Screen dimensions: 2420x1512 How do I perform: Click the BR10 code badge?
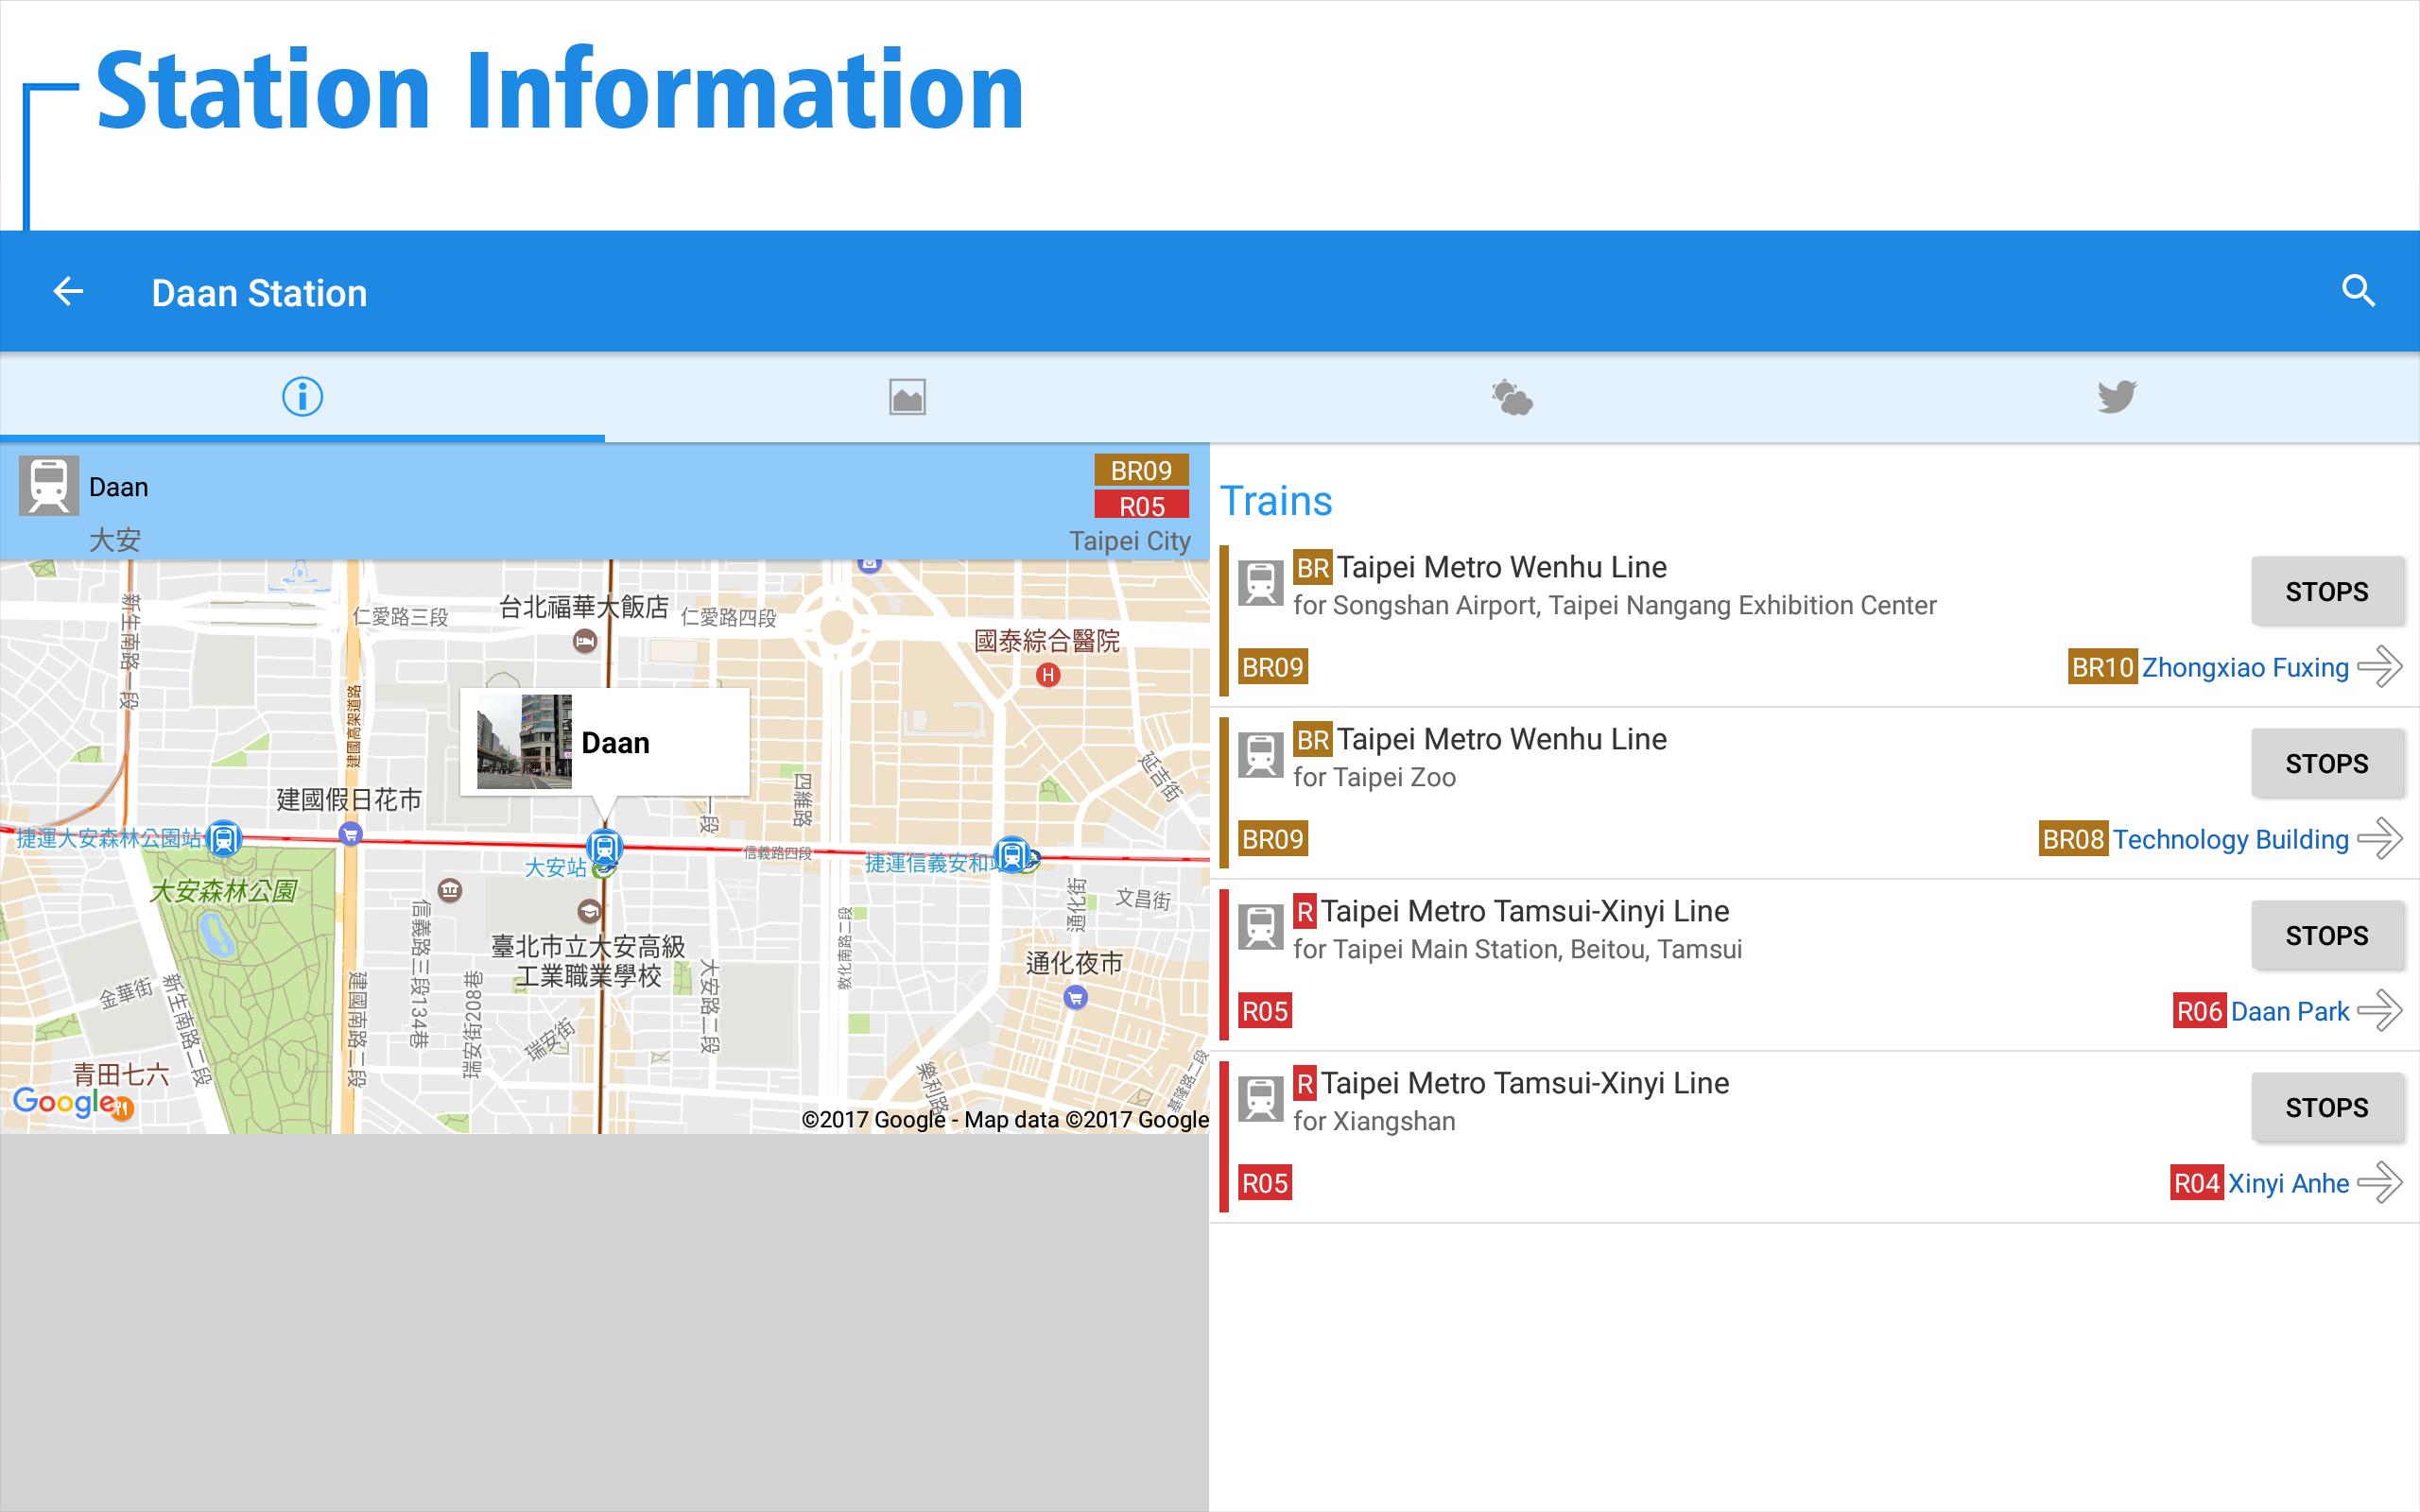pos(2102,667)
